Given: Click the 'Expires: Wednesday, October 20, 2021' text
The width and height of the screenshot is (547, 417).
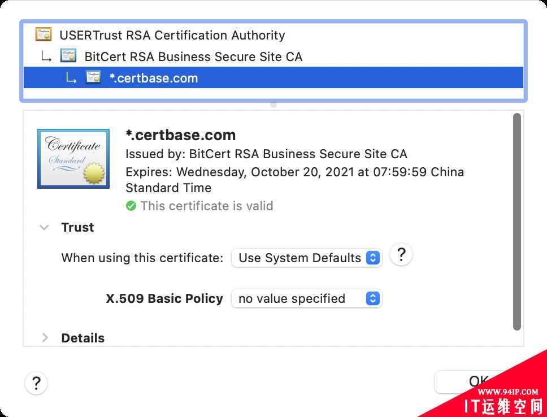Looking at the screenshot, I should click(295, 180).
